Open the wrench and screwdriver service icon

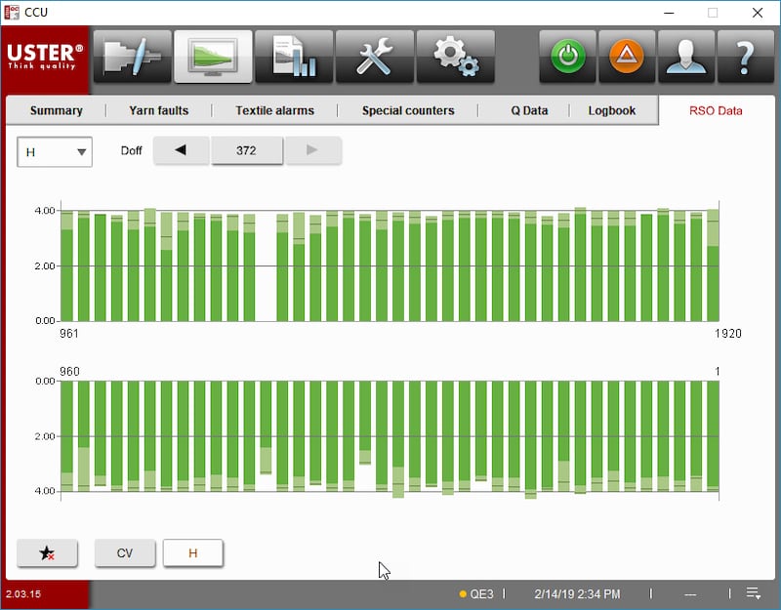click(x=375, y=57)
